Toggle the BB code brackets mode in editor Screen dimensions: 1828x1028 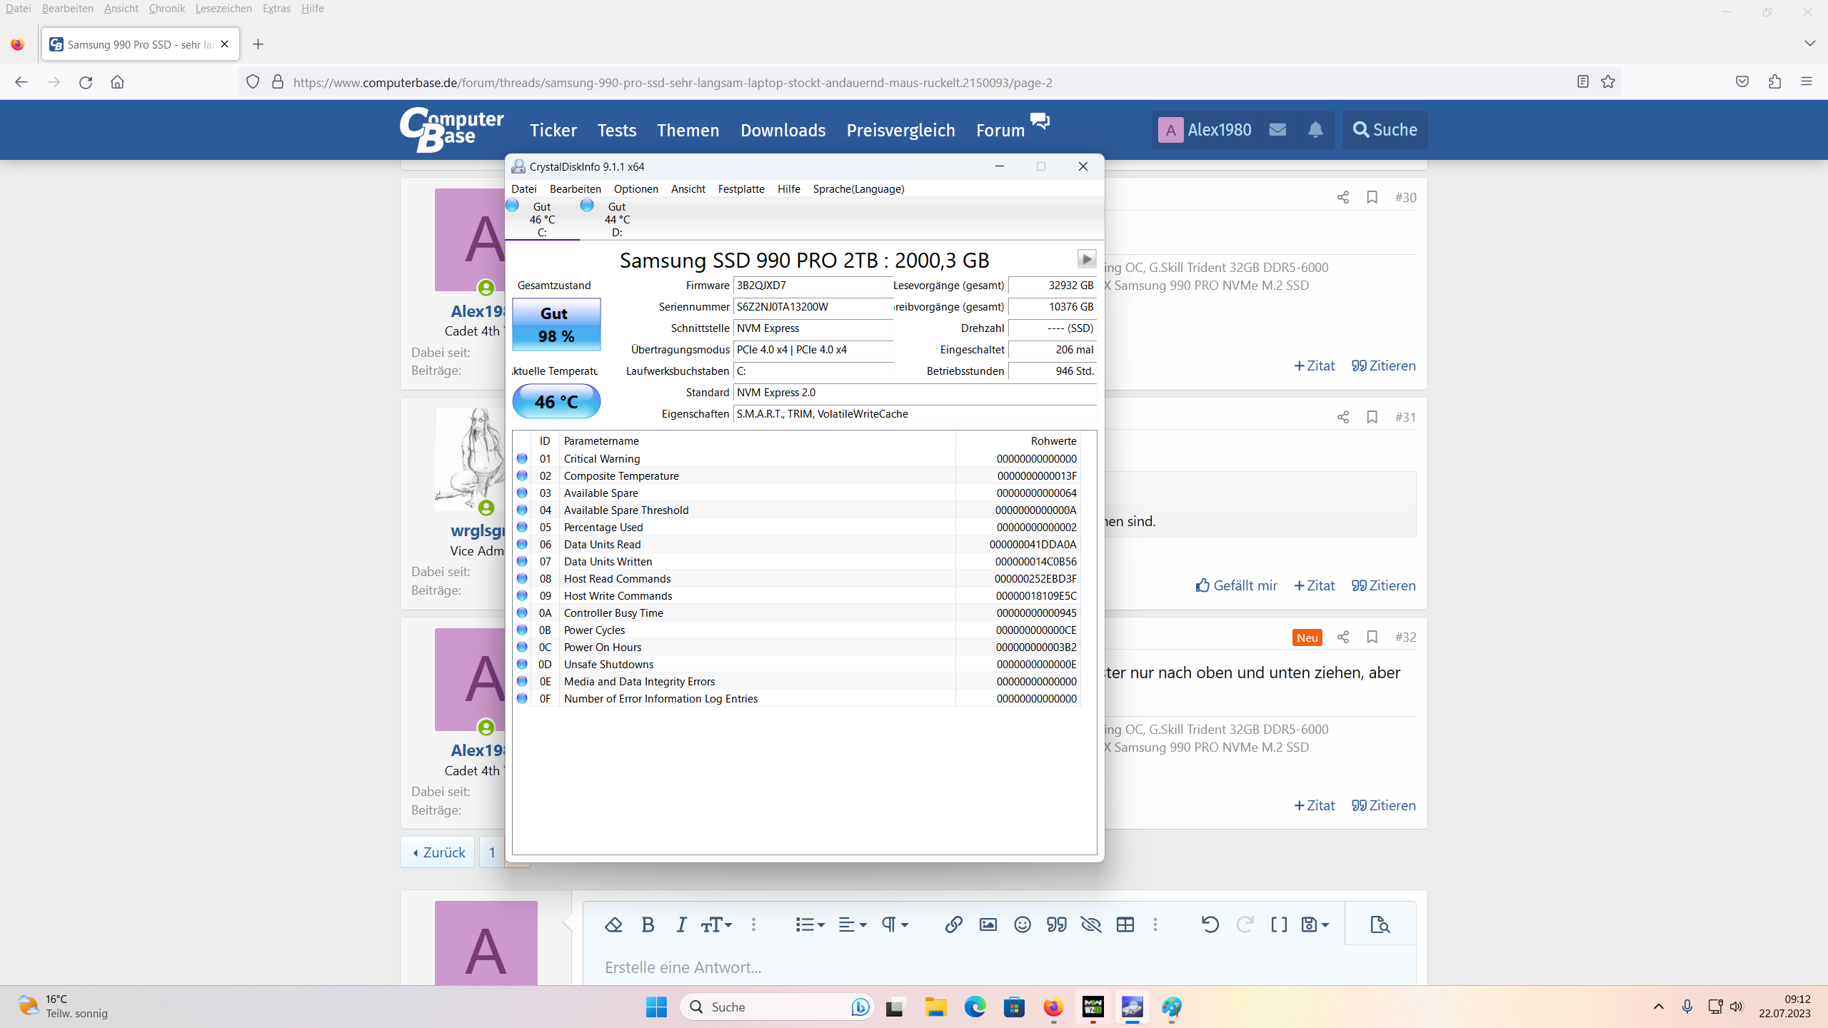[x=1279, y=924]
